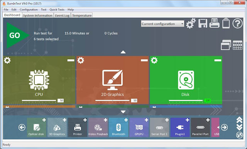
Task: Show more tests with the right arrow circle
Action: coord(224,127)
